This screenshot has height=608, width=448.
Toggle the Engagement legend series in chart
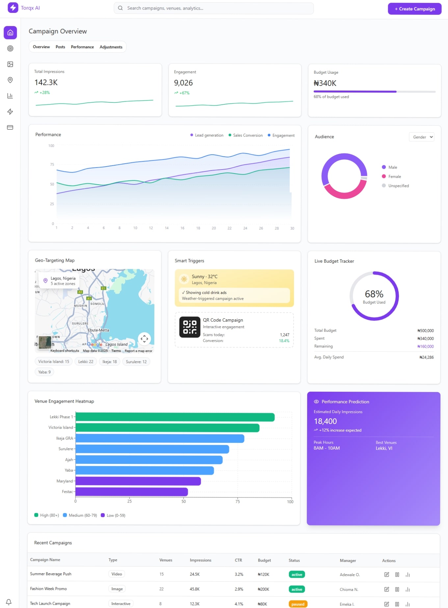point(281,135)
